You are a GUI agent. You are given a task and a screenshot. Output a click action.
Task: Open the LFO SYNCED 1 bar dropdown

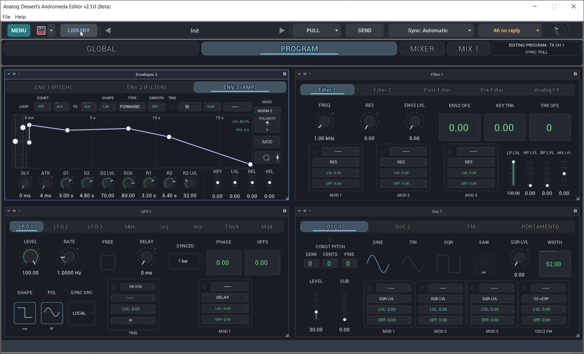[185, 261]
